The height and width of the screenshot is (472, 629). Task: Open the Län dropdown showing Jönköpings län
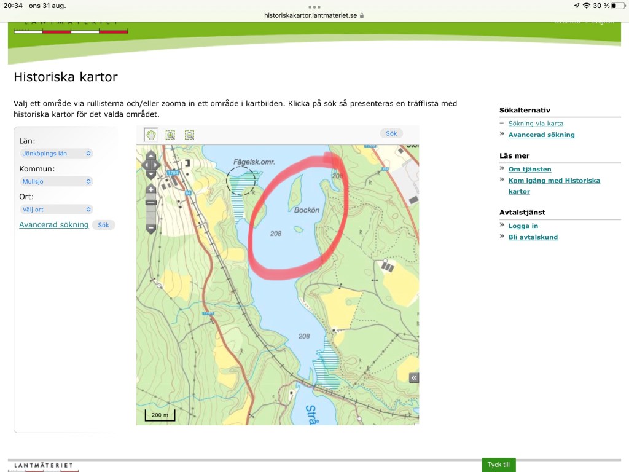click(x=56, y=154)
